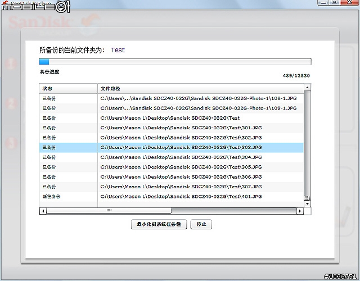360x281 pixels.
Task: Click the Test folder name label
Action: [118, 50]
